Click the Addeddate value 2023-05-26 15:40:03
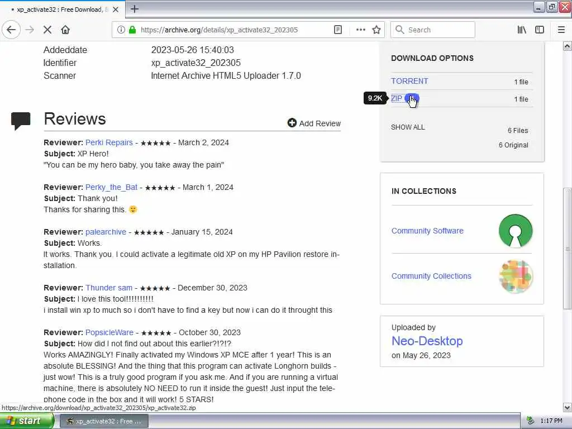 (x=193, y=50)
